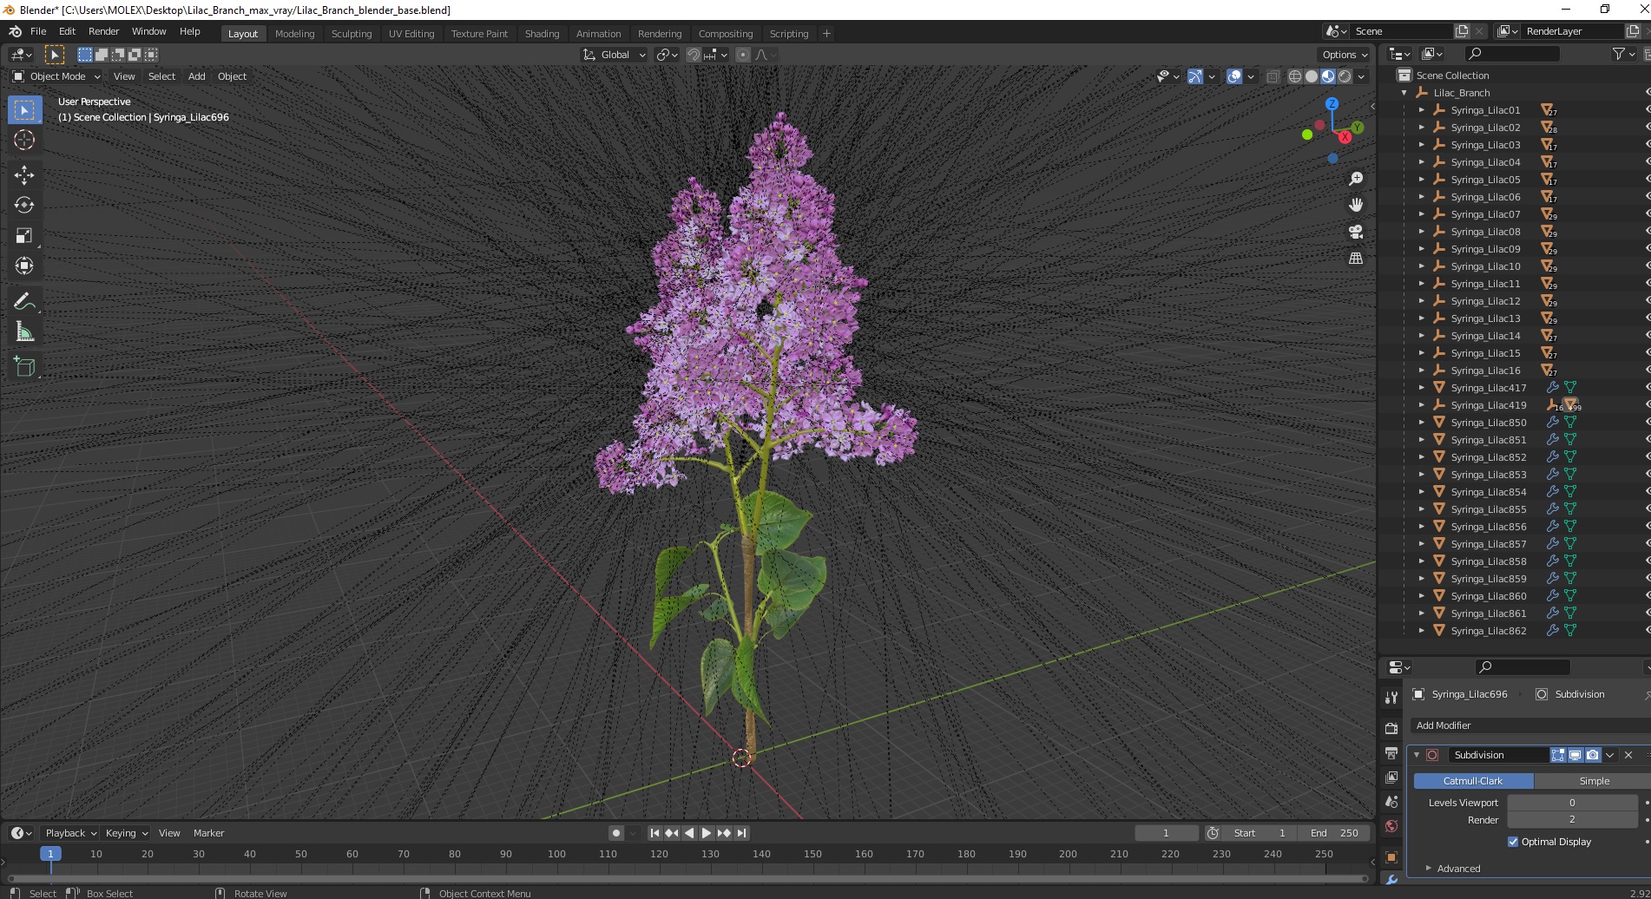This screenshot has width=1651, height=899.
Task: Click the Render levels value field
Action: pos(1572,820)
